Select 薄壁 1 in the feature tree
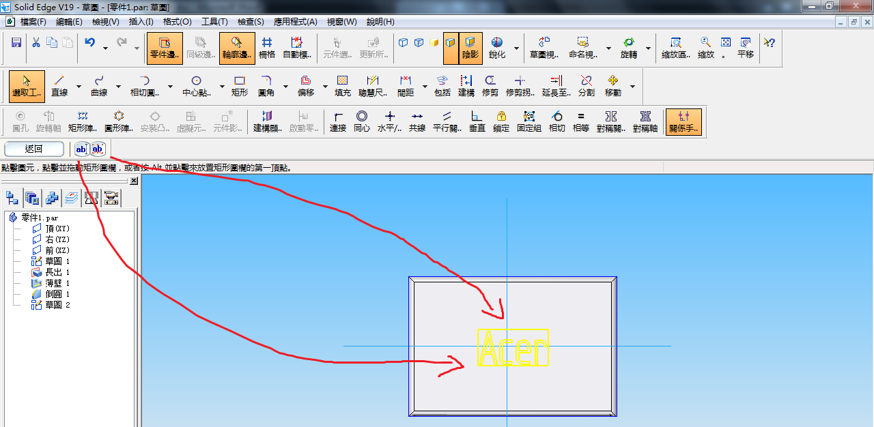 pyautogui.click(x=51, y=283)
